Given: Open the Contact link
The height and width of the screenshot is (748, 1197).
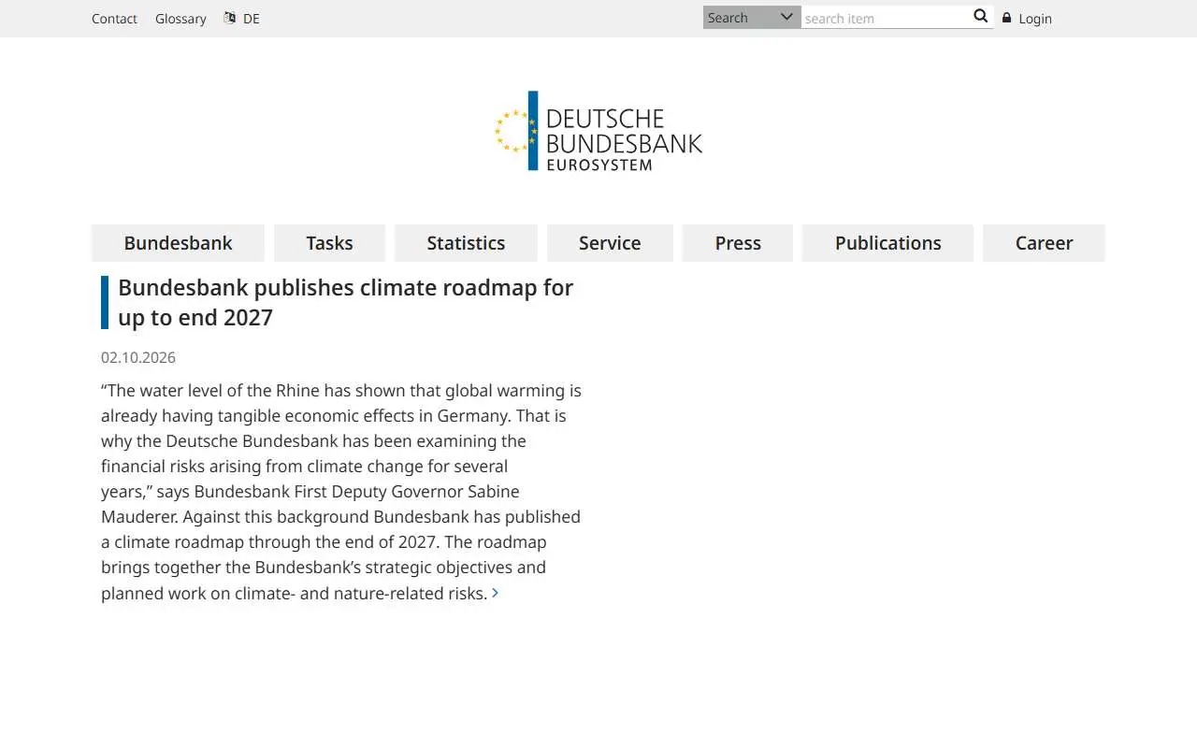Looking at the screenshot, I should (x=114, y=19).
